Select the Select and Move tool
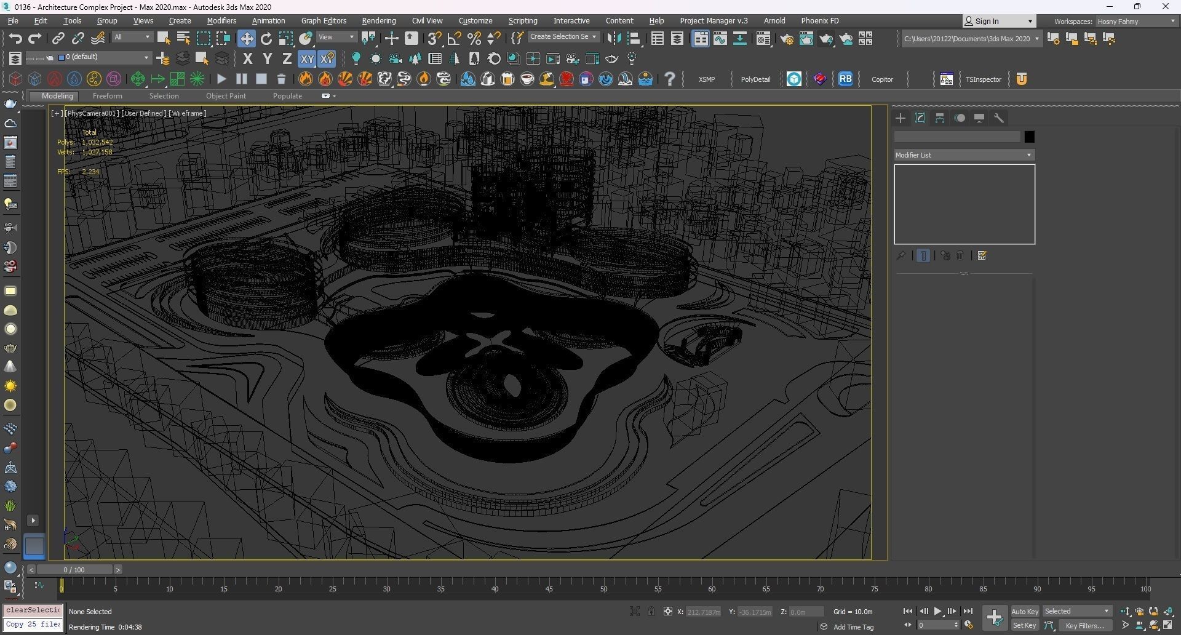Viewport: 1181px width, 640px height. click(246, 39)
